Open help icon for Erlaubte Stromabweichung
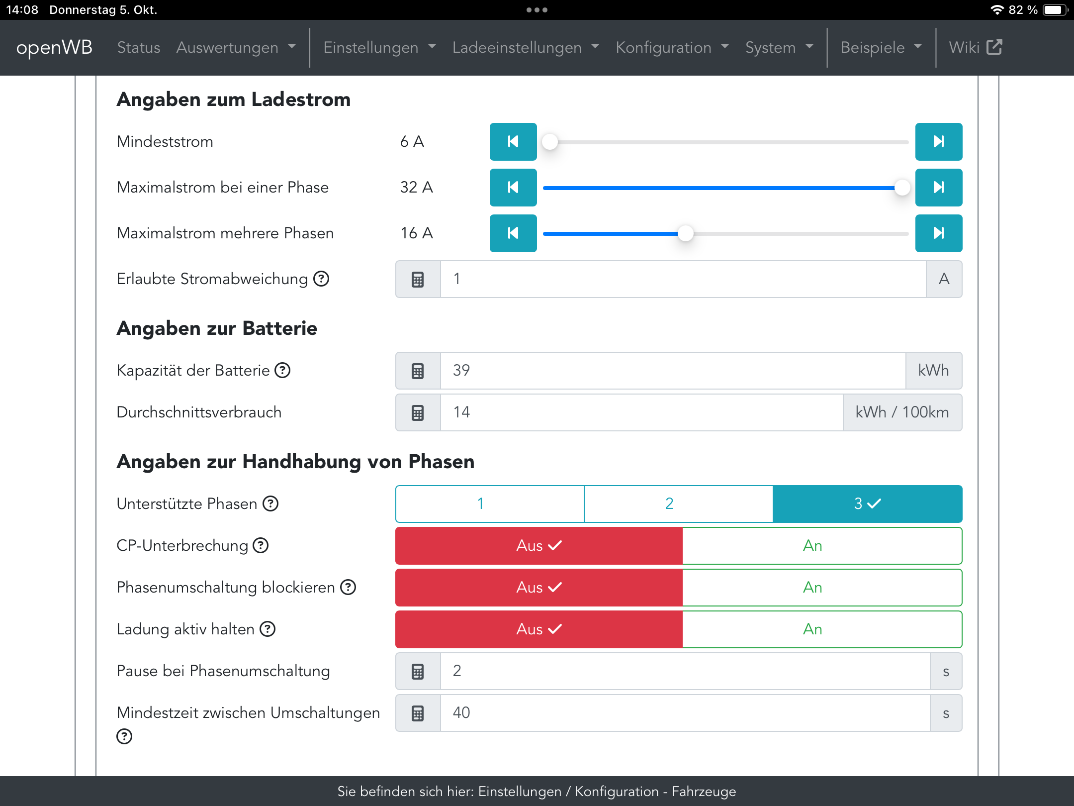Viewport: 1074px width, 806px height. [x=321, y=279]
